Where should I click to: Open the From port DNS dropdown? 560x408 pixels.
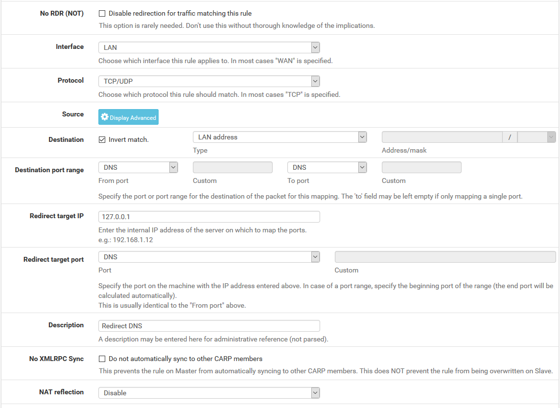click(138, 167)
